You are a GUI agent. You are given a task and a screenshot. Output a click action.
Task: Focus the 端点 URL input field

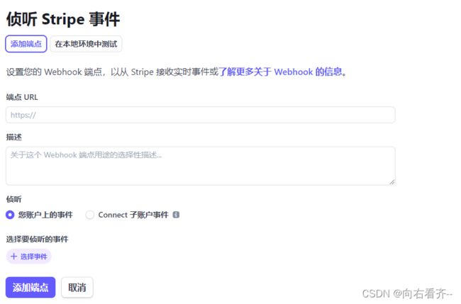click(x=200, y=115)
